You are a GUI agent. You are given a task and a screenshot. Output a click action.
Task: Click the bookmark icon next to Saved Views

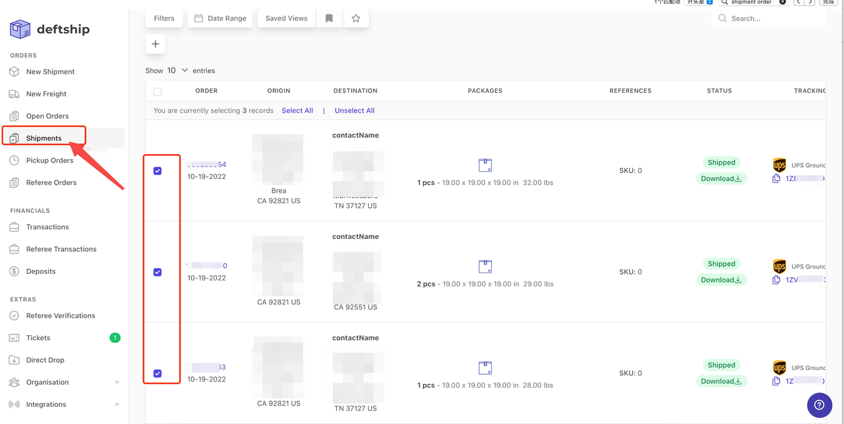[329, 18]
